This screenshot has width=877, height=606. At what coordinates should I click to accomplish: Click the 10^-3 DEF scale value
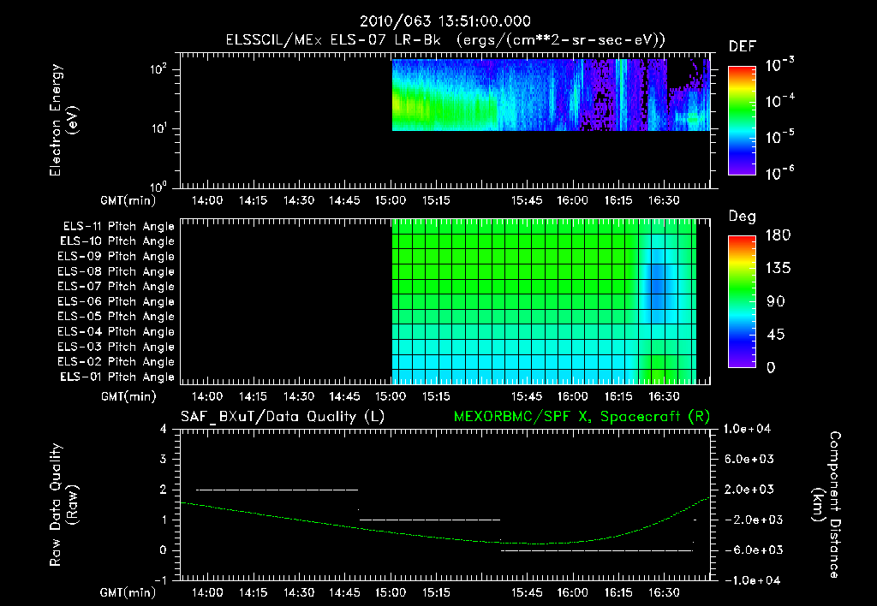779,65
